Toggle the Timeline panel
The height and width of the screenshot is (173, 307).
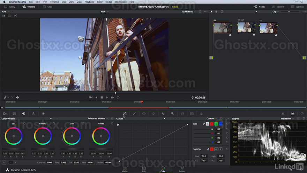pyautogui.click(x=29, y=7)
